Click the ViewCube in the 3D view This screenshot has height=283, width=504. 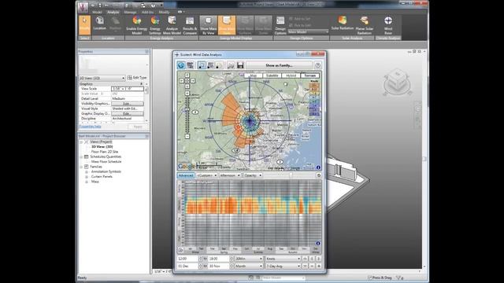[x=397, y=82]
